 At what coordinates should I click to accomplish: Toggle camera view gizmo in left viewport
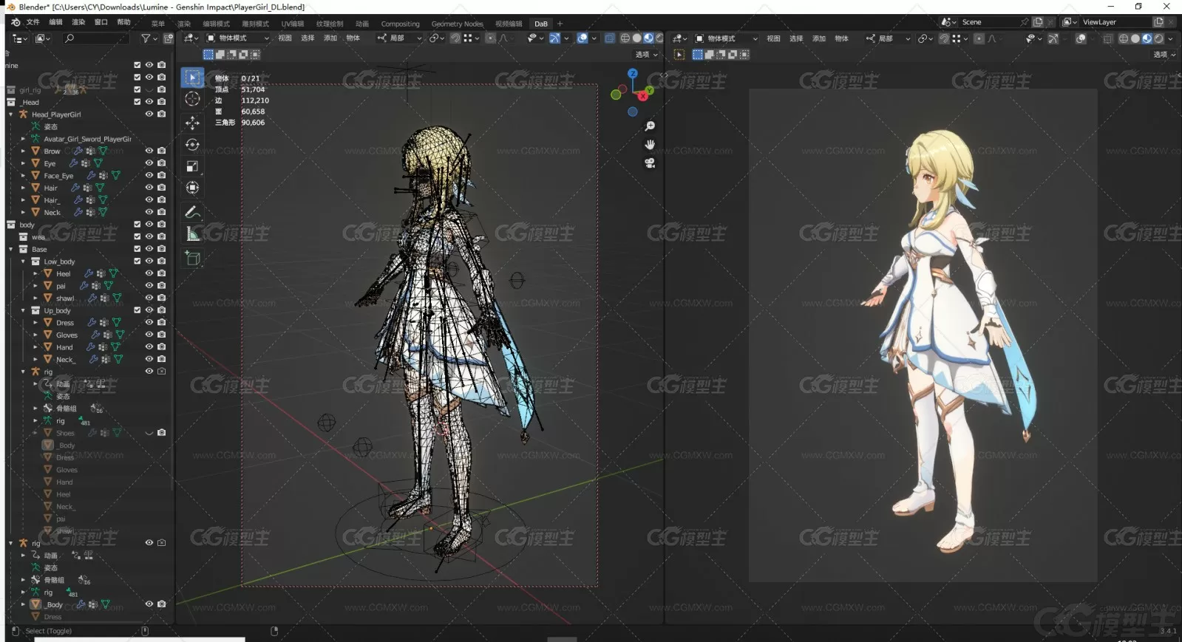tap(650, 163)
